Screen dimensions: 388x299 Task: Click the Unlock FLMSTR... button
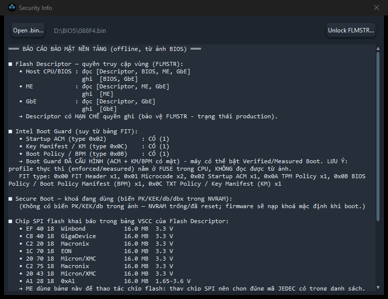[351, 30]
